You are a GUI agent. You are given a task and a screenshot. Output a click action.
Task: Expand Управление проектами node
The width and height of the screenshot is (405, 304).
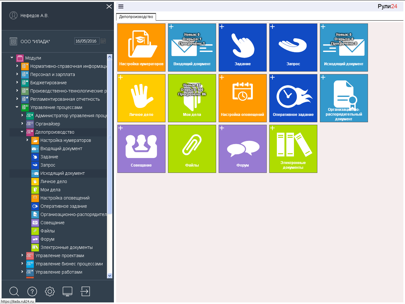click(22, 255)
